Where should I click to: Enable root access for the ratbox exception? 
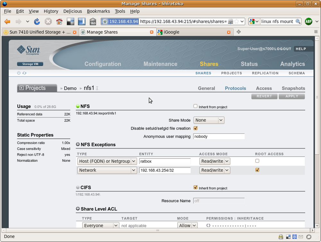[x=257, y=161]
